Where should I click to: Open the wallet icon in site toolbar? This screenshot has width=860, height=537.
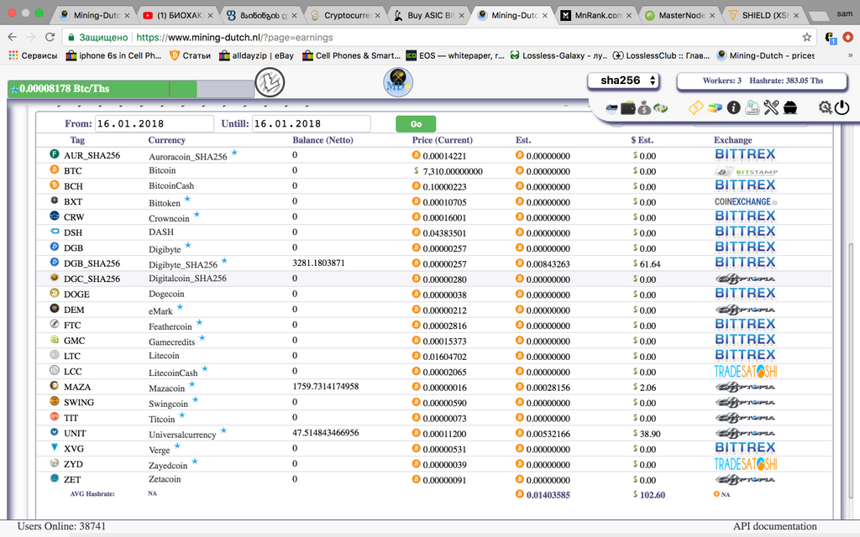tap(628, 108)
